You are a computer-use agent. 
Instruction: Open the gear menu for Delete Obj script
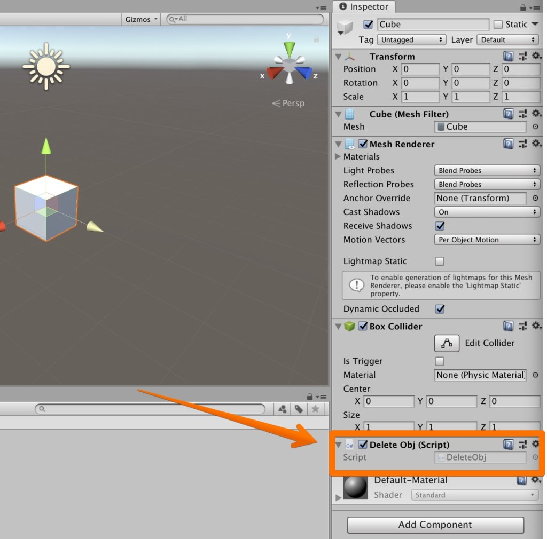pos(536,444)
